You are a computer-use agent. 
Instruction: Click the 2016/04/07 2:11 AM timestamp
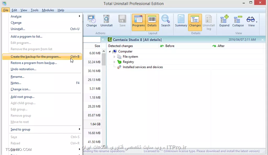pyautogui.click(x=242, y=40)
